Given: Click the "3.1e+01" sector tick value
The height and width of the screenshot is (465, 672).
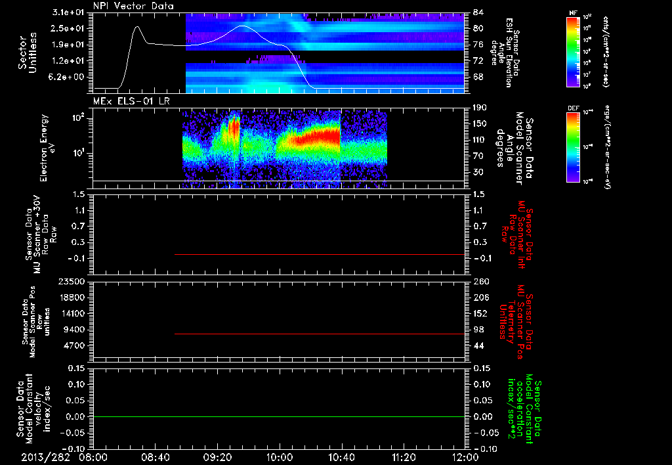Looking at the screenshot, I should click(x=70, y=12).
